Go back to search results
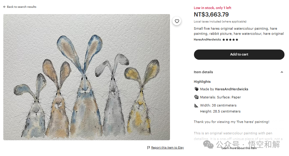The image size is (289, 156). click(x=22, y=7)
